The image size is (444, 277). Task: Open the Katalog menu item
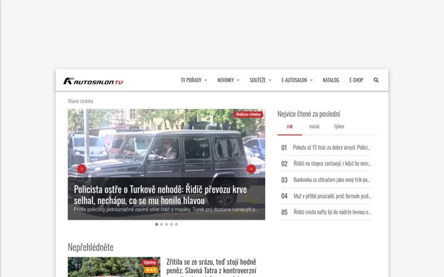(331, 80)
